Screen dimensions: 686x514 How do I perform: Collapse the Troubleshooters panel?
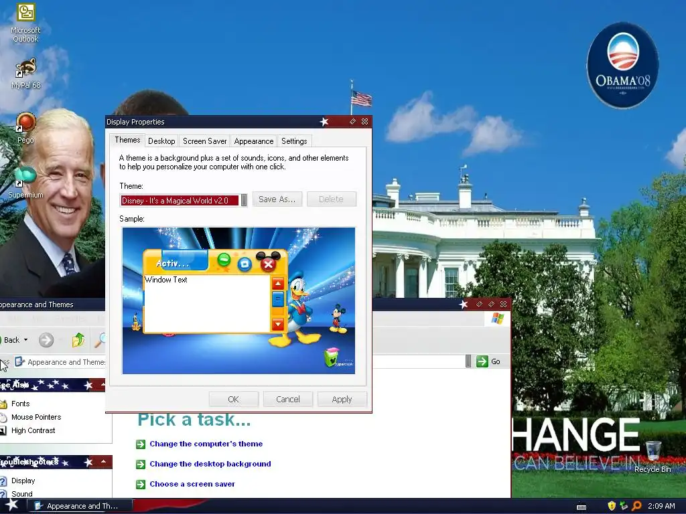pyautogui.click(x=103, y=462)
